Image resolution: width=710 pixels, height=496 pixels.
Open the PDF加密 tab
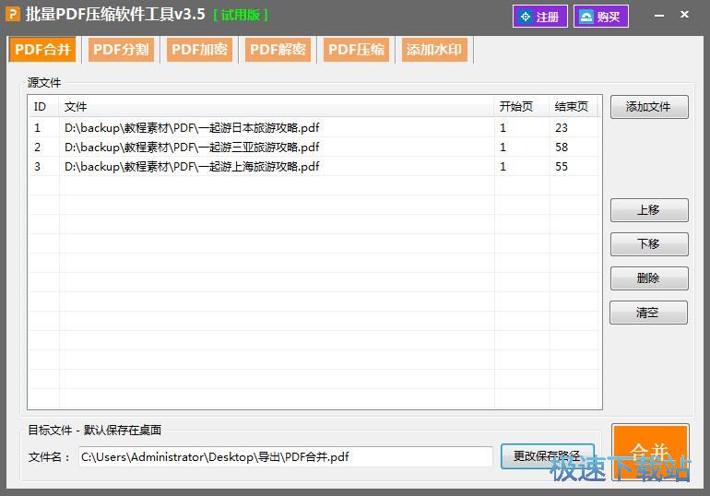(x=199, y=50)
